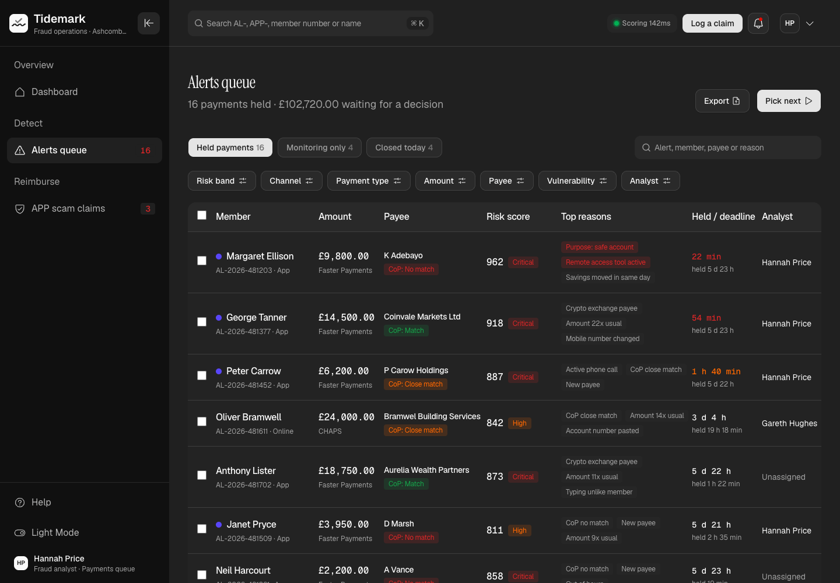Image resolution: width=840 pixels, height=583 pixels.
Task: Tick the checkbox for Peter Carrow
Action: pyautogui.click(x=202, y=375)
